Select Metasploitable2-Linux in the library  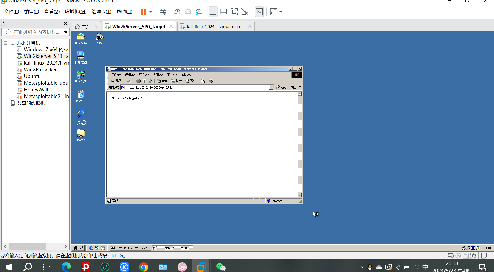[43, 96]
